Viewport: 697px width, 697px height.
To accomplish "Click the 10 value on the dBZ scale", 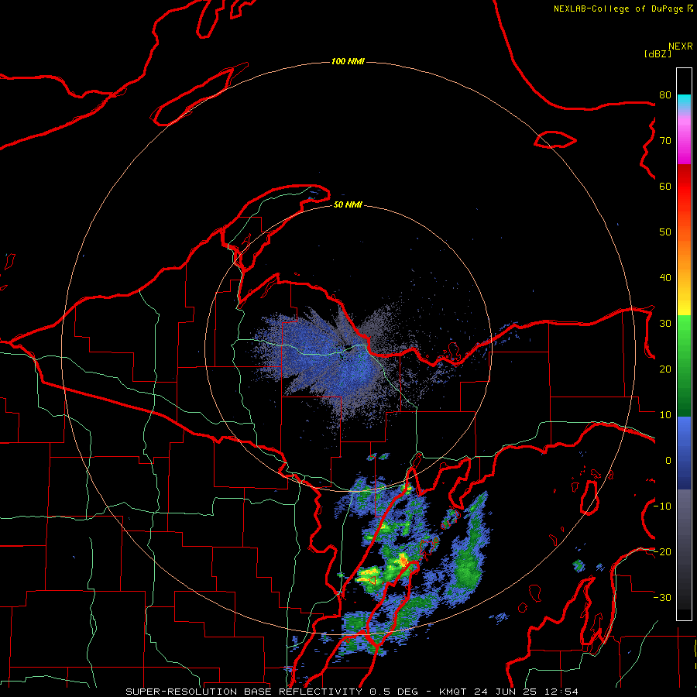I will tap(665, 415).
